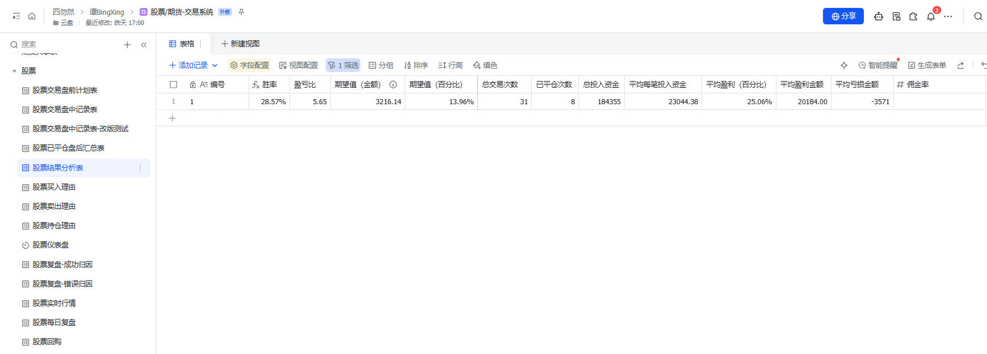Open the 排序 sort options
The image size is (987, 354).
(415, 65)
